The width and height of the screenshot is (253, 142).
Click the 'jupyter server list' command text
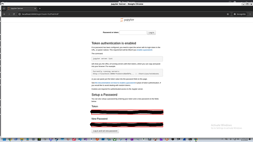pos(103,59)
